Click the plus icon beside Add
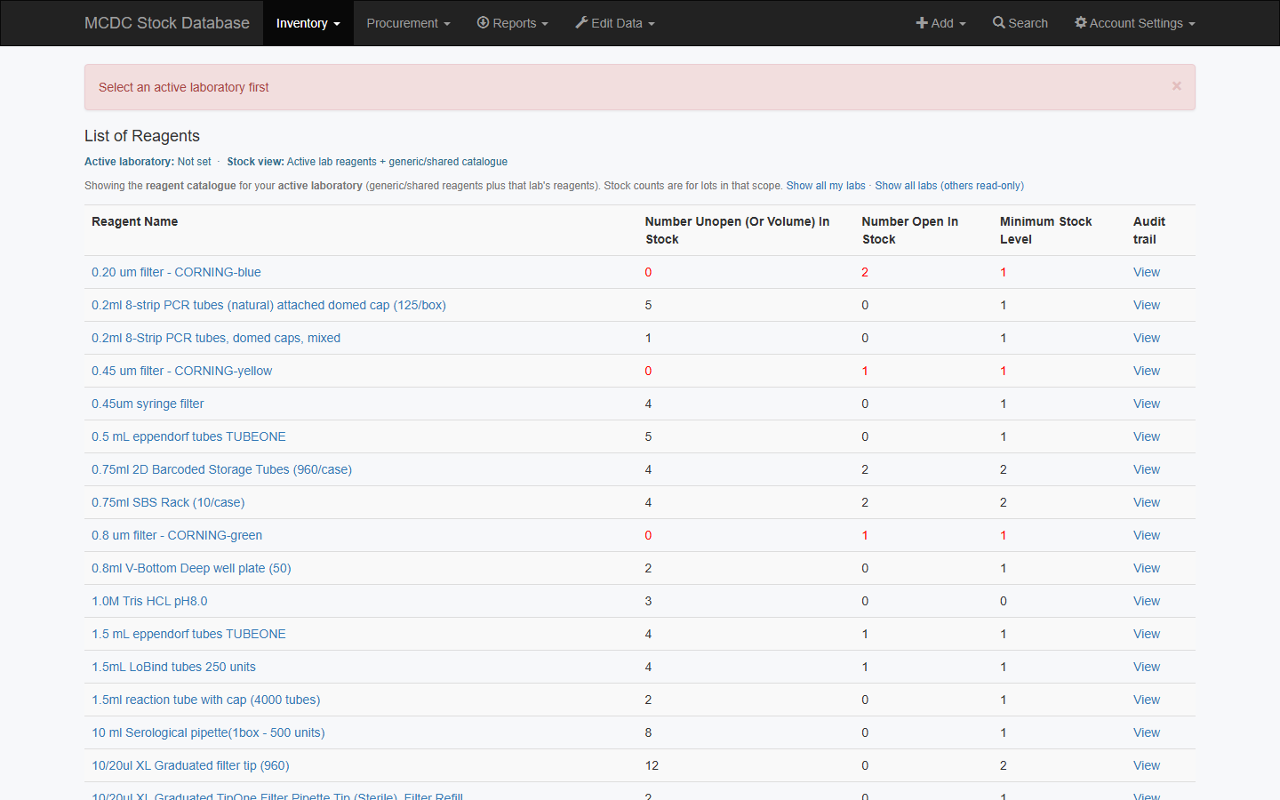 pos(922,23)
